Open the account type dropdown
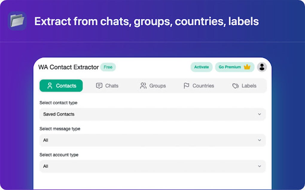Viewport: 305px width, 190px height. 152,166
